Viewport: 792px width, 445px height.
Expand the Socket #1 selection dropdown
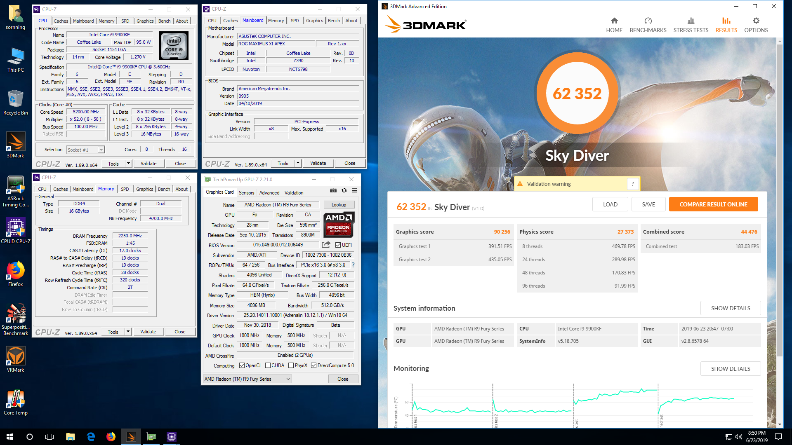(101, 150)
